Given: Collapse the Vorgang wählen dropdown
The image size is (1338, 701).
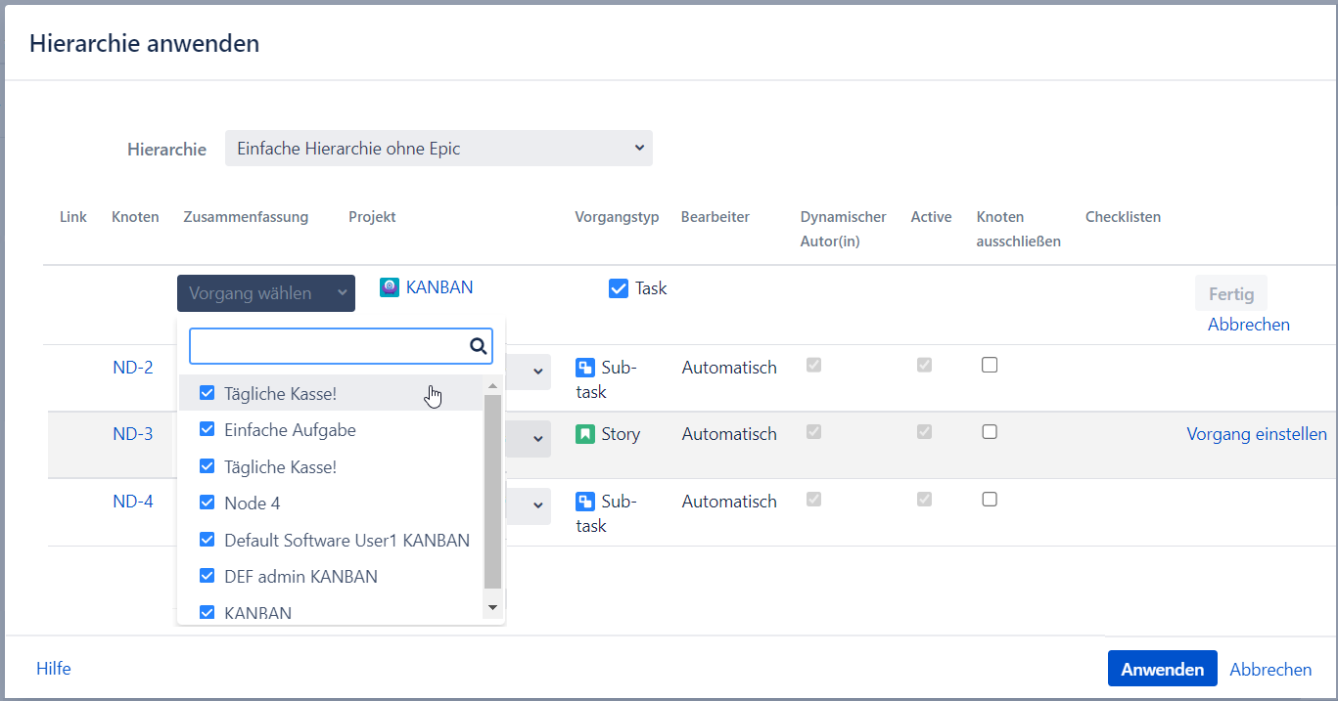Looking at the screenshot, I should click(x=266, y=293).
